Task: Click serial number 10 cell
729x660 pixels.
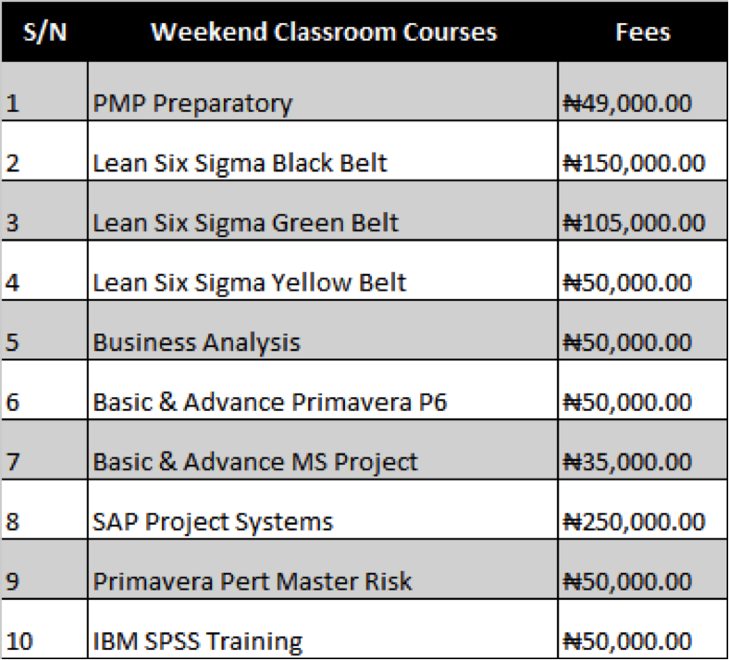Action: [44, 629]
